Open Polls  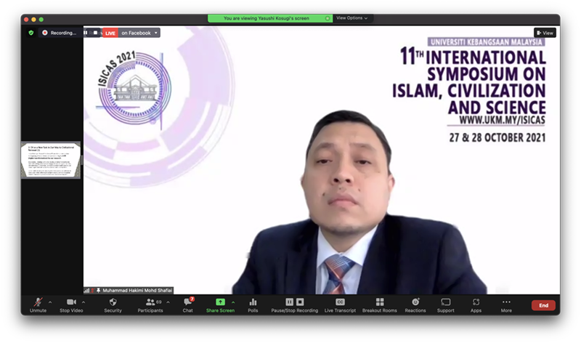click(x=253, y=304)
